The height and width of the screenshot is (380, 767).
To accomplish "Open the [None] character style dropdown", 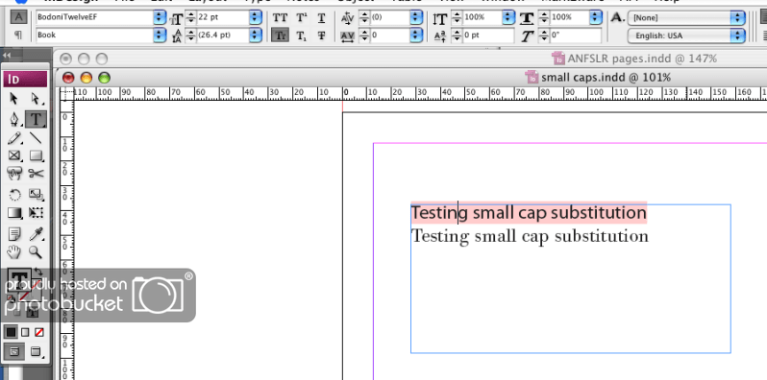I will (x=737, y=18).
